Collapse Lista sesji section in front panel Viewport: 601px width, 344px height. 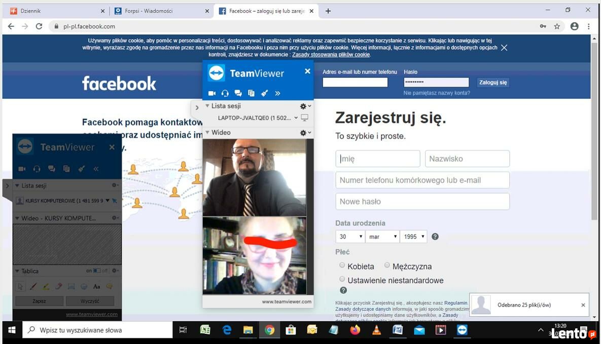click(x=207, y=106)
